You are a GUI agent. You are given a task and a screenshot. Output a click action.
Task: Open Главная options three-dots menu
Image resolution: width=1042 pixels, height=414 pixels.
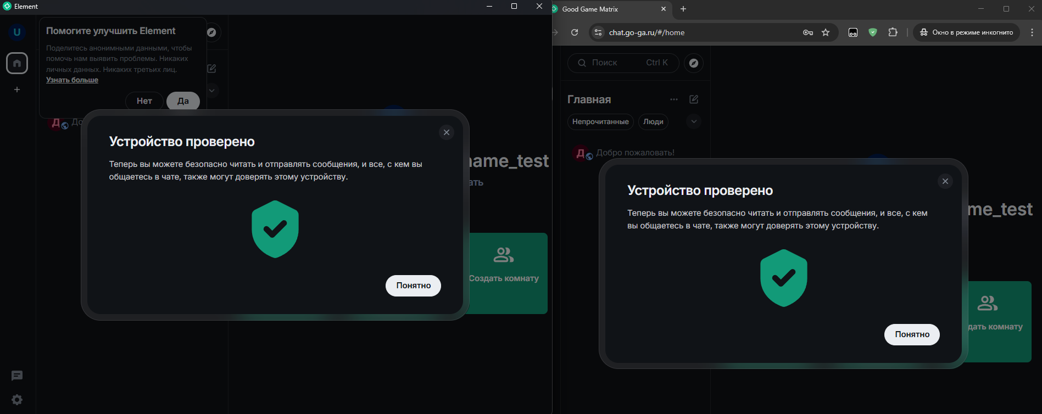[674, 99]
